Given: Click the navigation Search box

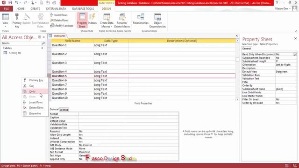Looking at the screenshot, I should click(21, 43).
